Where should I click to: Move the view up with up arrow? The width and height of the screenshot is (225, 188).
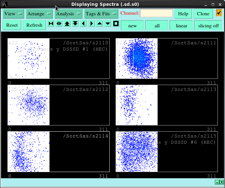(100, 23)
